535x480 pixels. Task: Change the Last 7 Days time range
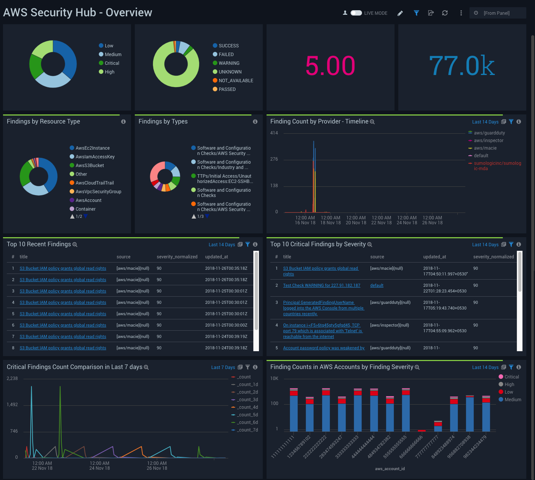point(223,367)
